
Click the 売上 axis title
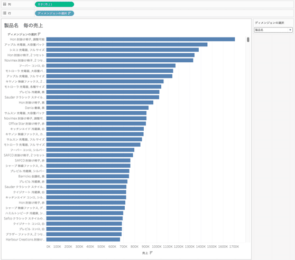tap(145, 253)
